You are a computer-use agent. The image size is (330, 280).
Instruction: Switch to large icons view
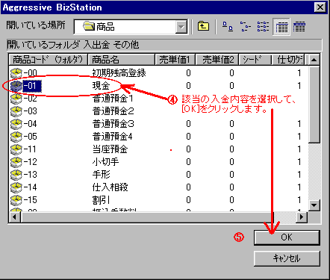(x=227, y=26)
